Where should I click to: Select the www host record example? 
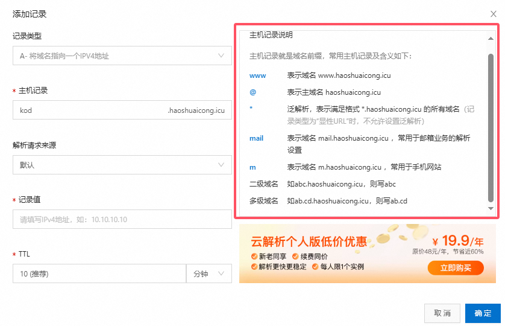(x=257, y=76)
